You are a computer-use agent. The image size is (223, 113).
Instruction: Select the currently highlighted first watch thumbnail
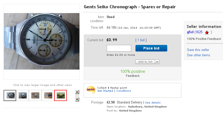[10, 95]
